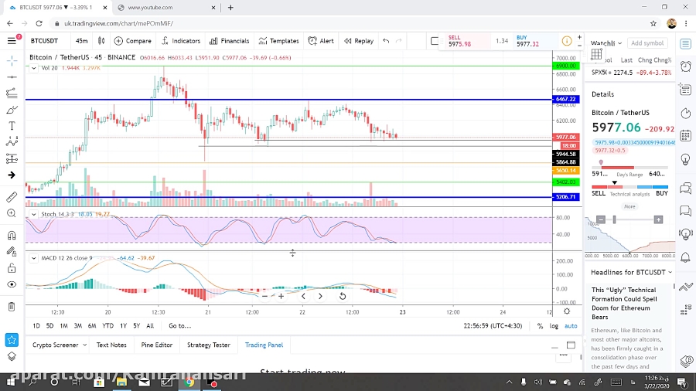The width and height of the screenshot is (696, 391).
Task: Open the Financials menu
Action: [230, 41]
